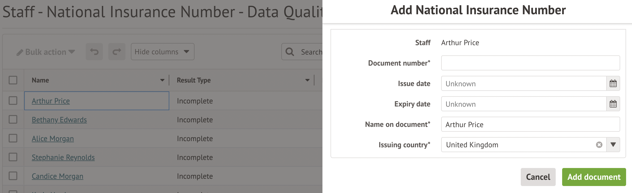Open the Expiry date calendar picker

pos(613,104)
